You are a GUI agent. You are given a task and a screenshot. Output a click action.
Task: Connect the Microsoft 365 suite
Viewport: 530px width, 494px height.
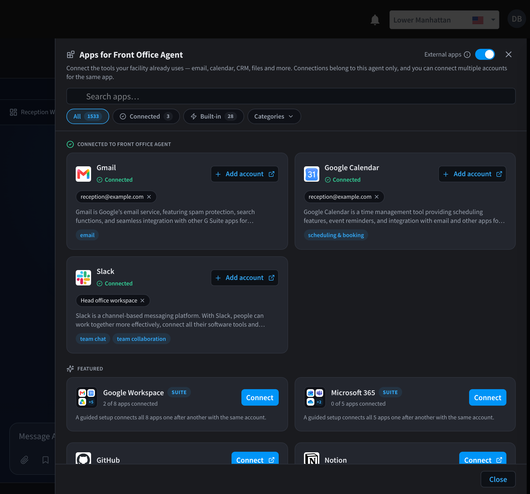(x=487, y=397)
